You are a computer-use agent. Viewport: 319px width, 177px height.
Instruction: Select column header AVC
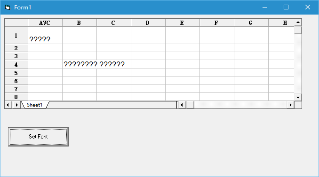pos(45,23)
